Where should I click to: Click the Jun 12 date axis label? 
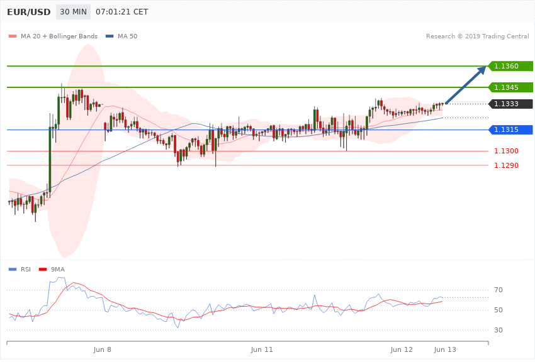[402, 349]
